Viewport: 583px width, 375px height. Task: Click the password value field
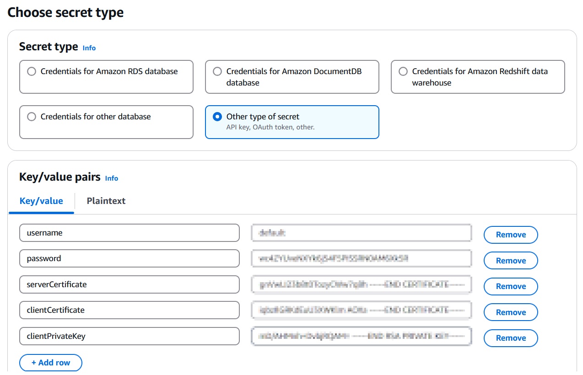pyautogui.click(x=361, y=258)
